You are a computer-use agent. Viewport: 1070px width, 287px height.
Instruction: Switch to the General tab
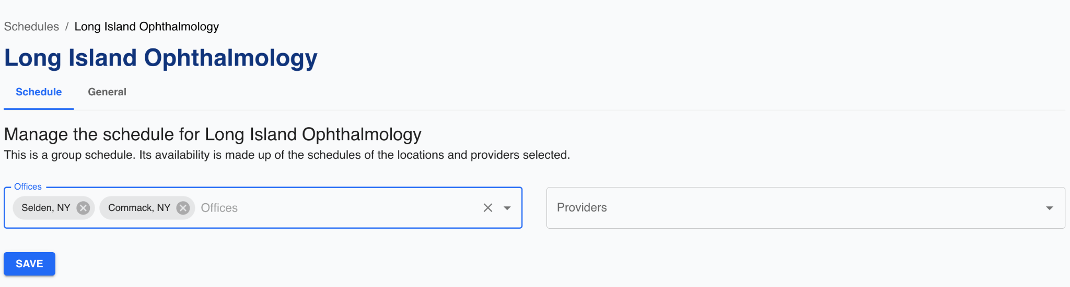pos(107,92)
